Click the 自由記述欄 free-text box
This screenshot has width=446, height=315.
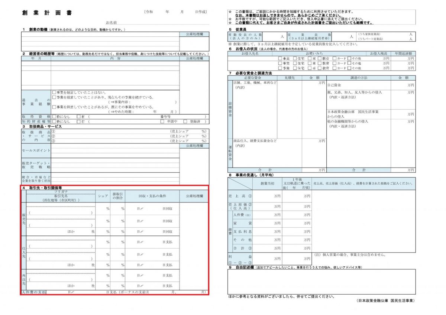(321, 282)
